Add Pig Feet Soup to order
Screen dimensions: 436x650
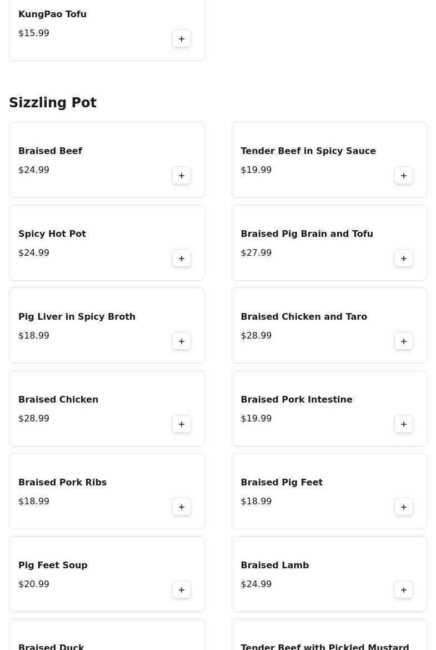pos(182,590)
